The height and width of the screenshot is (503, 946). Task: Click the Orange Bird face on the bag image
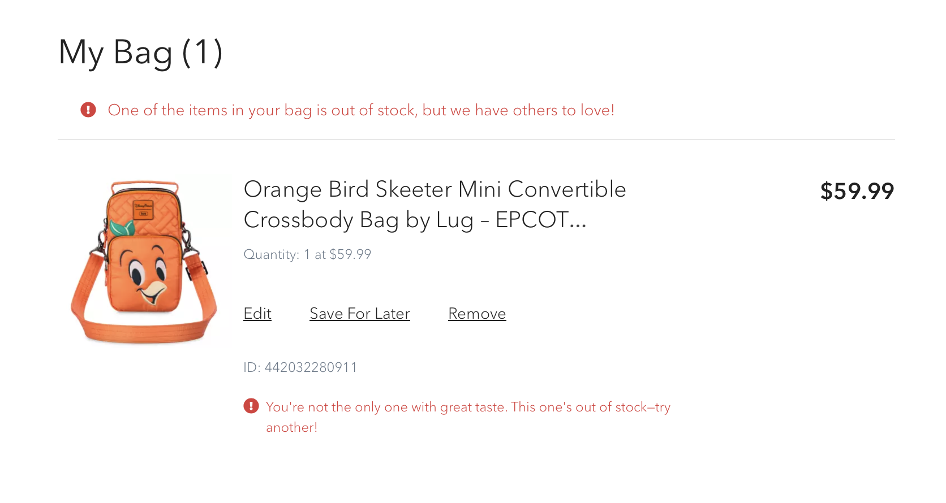[x=145, y=275]
